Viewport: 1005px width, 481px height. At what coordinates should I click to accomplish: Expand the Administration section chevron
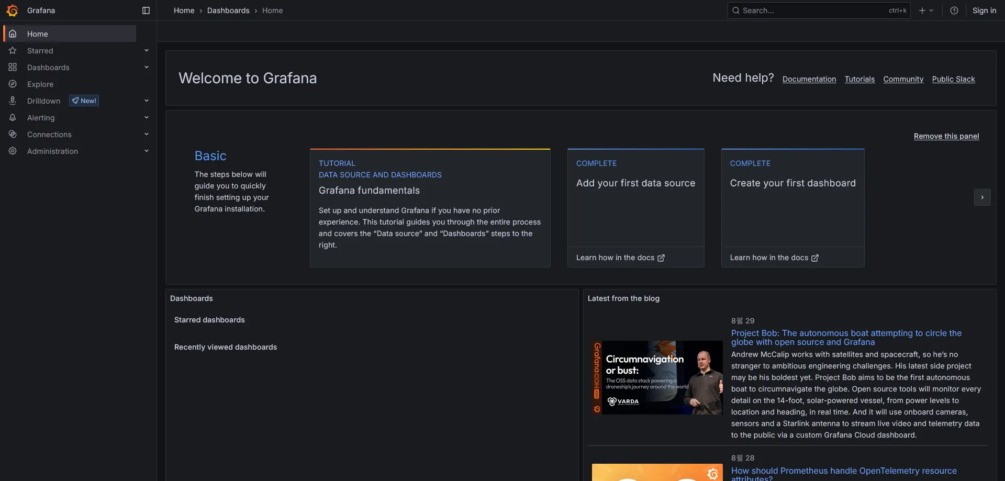click(147, 151)
